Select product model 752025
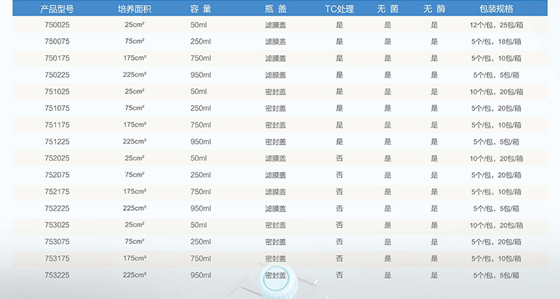 click(57, 158)
